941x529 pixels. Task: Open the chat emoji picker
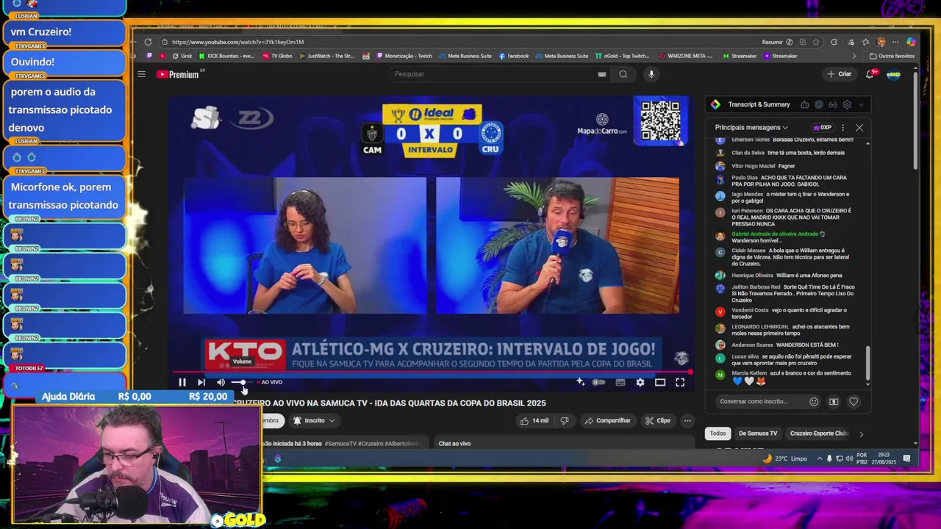tap(814, 402)
